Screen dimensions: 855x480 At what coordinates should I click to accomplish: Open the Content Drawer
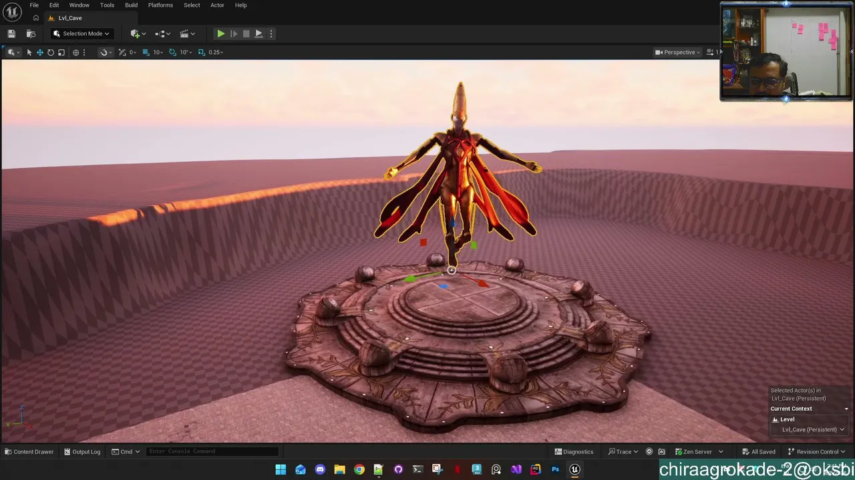pos(29,451)
